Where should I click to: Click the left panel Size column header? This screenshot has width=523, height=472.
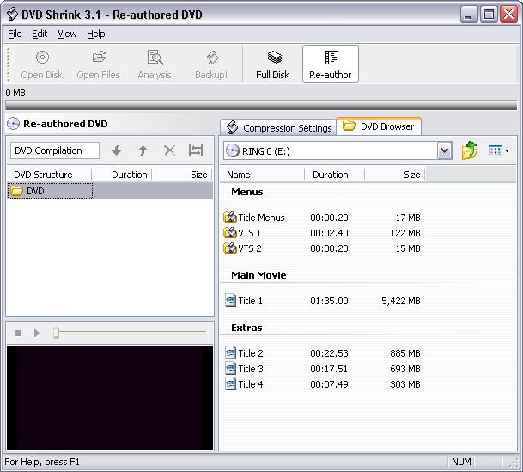(182, 175)
